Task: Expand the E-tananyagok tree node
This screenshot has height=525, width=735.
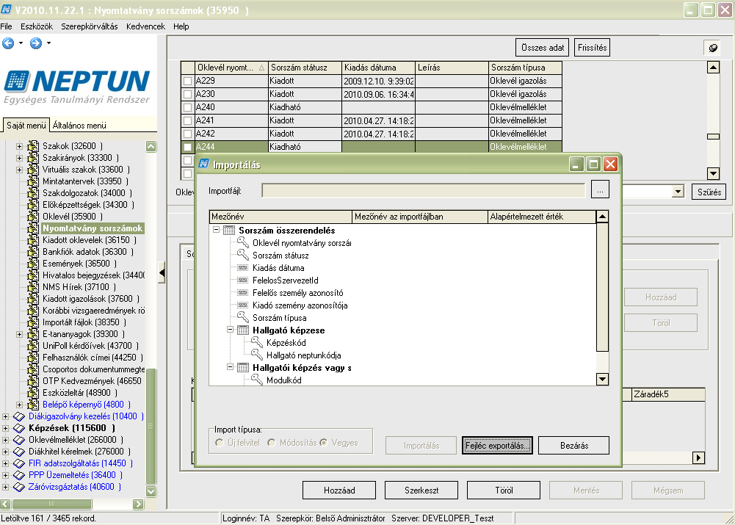Action: pos(19,334)
